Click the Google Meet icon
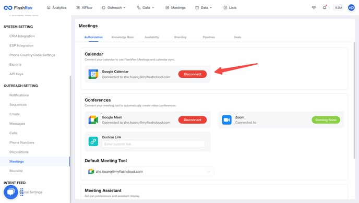 (93, 120)
